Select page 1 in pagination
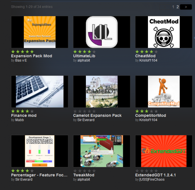The image size is (195, 190). (173, 7)
